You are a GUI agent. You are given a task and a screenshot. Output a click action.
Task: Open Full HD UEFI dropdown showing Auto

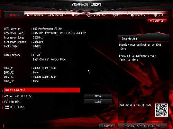click(x=98, y=102)
